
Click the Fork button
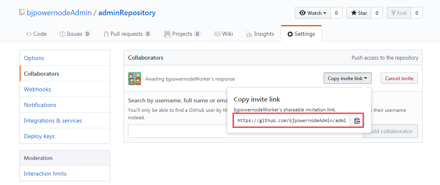(x=399, y=13)
